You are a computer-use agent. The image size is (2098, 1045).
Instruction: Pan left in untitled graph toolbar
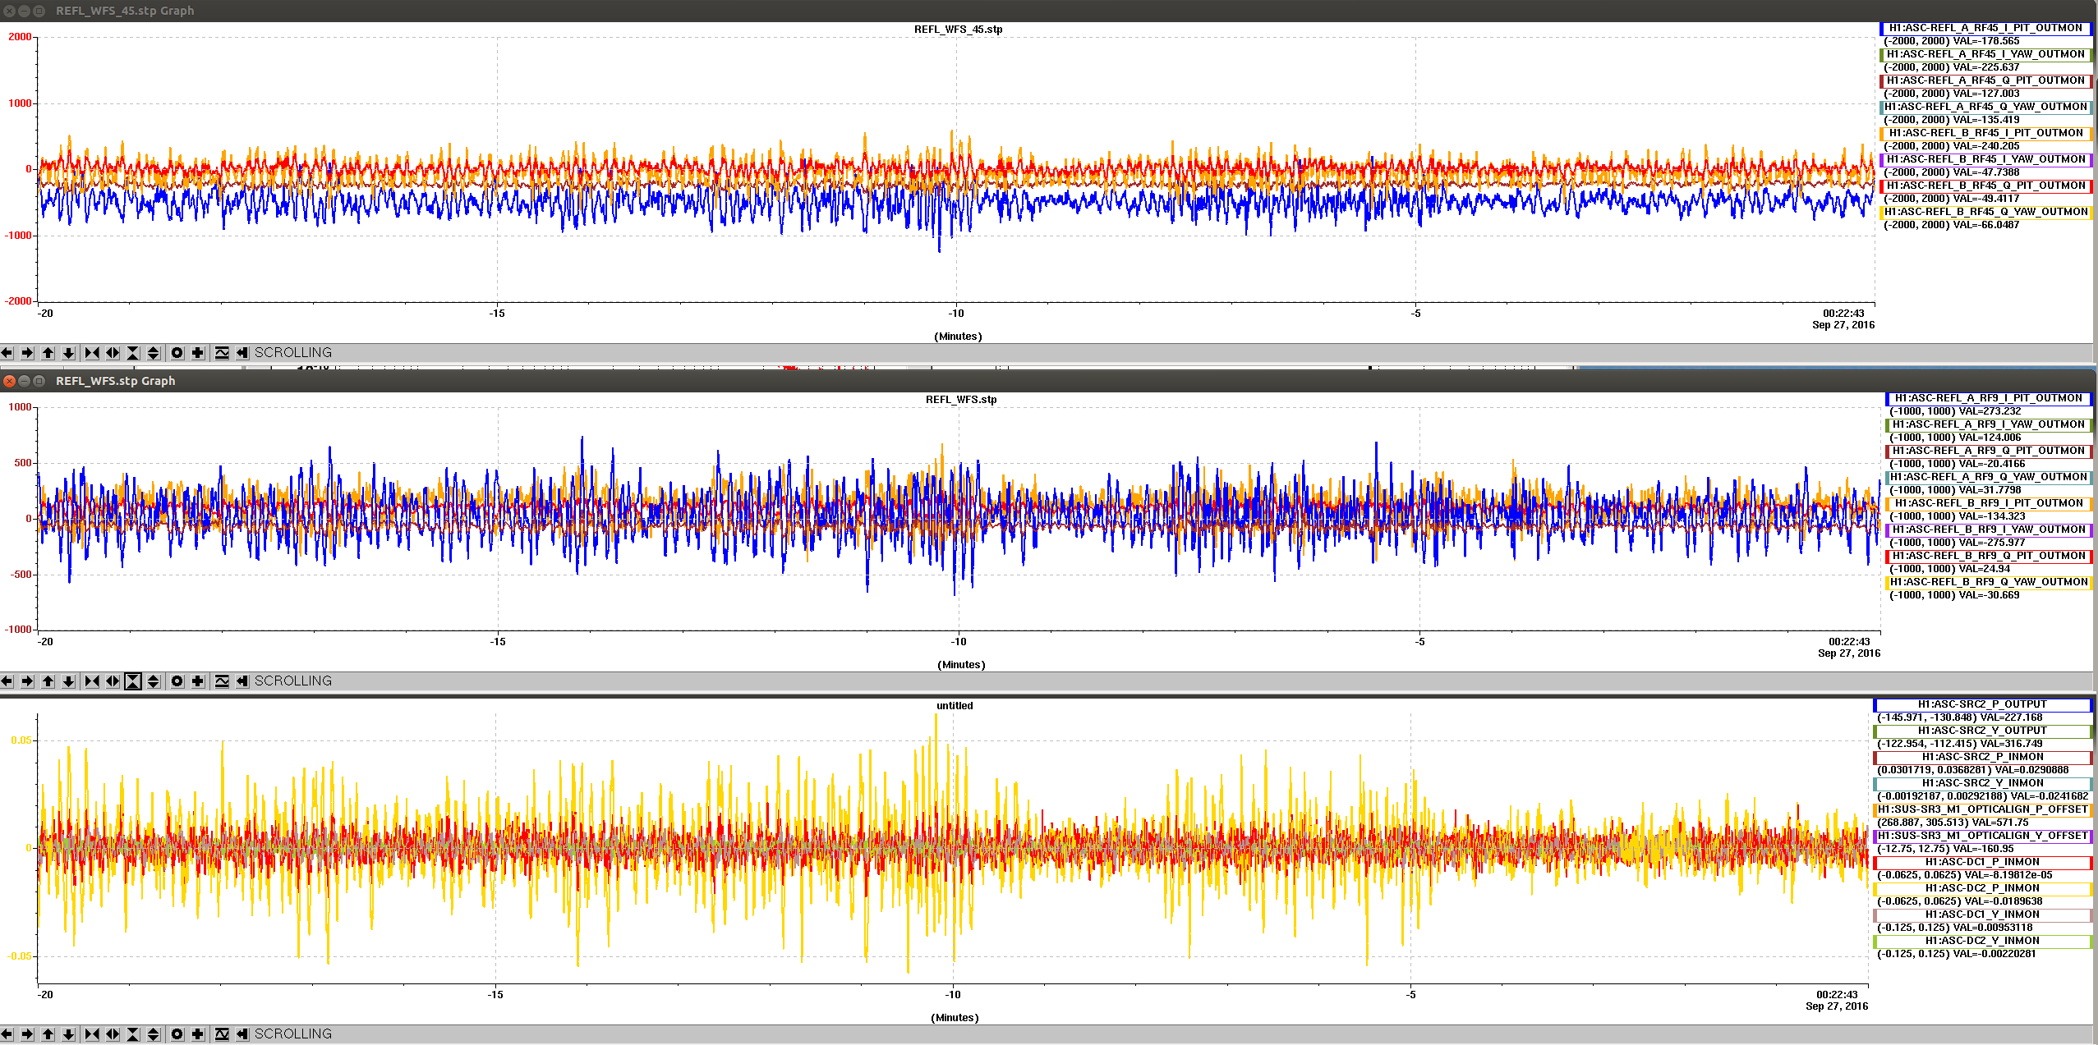pyautogui.click(x=7, y=1034)
